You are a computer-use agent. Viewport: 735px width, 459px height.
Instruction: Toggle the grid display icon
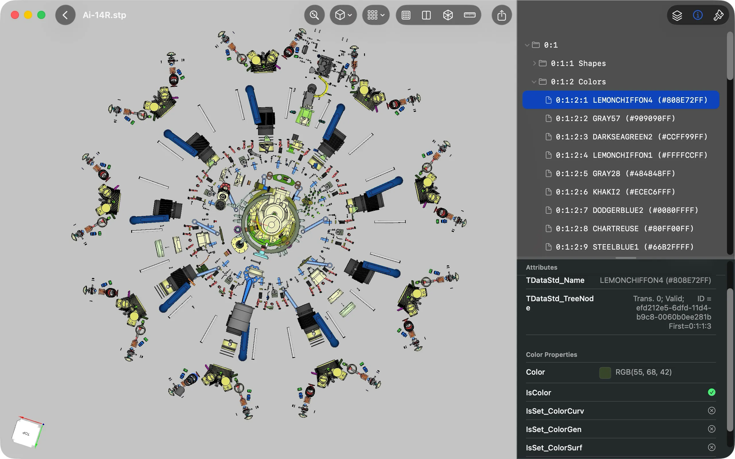tap(406, 15)
